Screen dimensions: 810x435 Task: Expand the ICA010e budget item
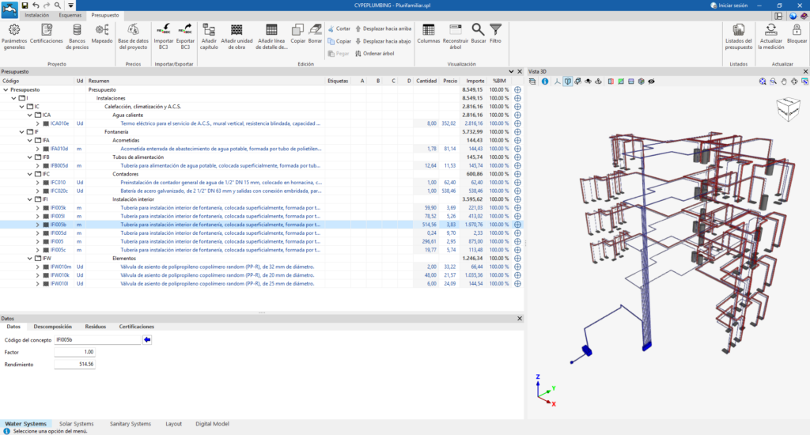point(37,123)
